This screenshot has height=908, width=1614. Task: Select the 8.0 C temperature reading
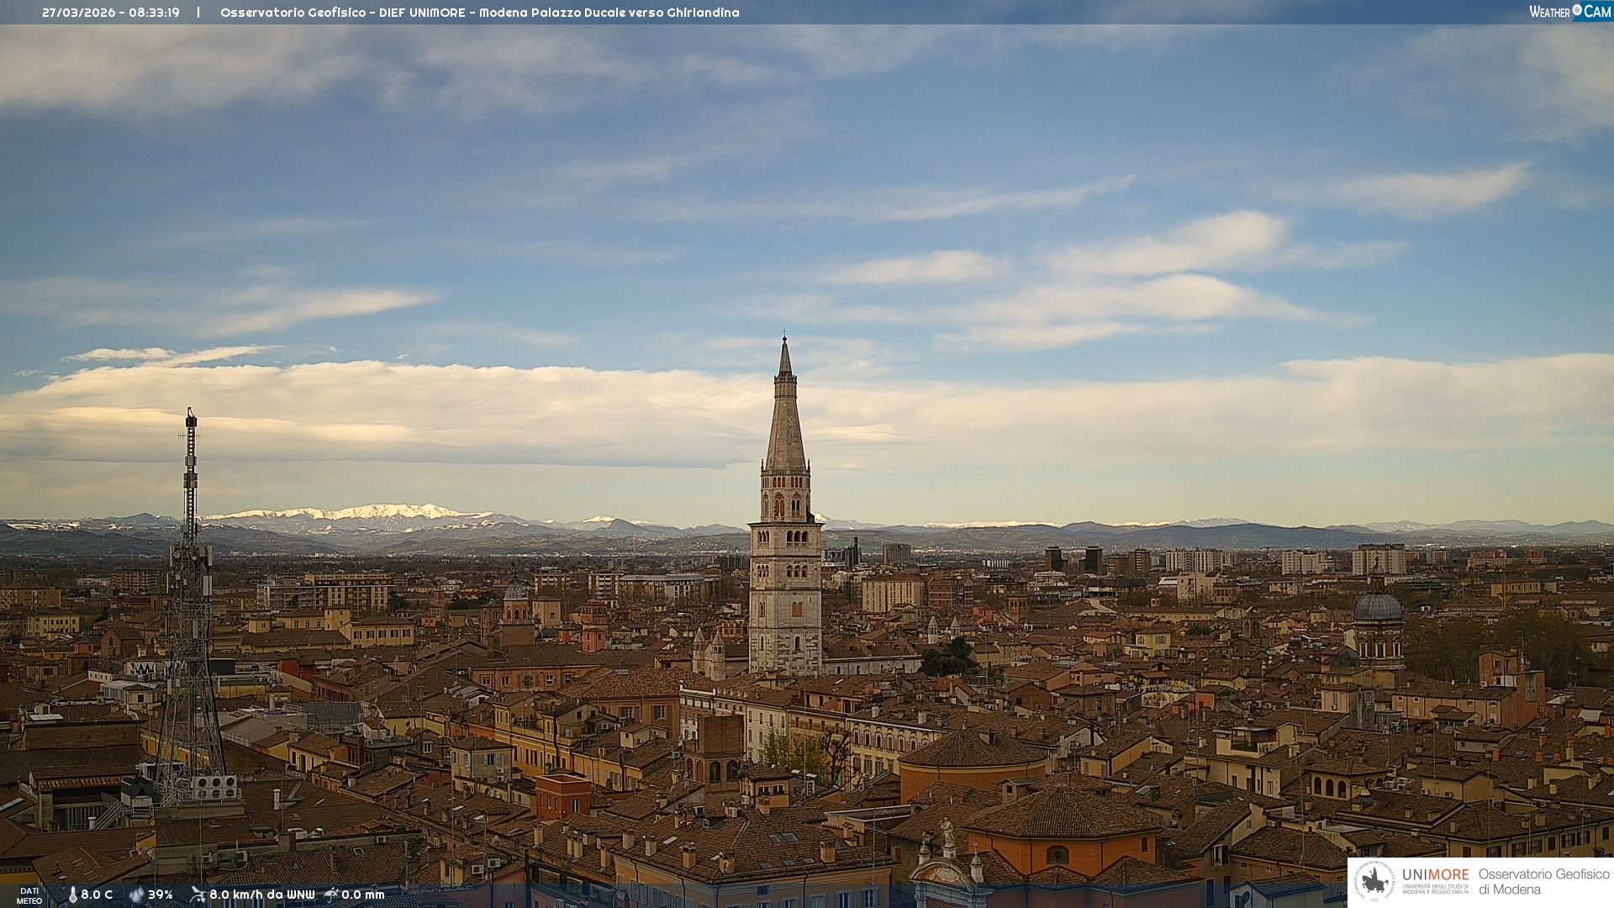click(x=97, y=895)
